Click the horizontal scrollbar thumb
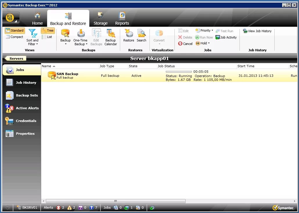This screenshot has height=213, width=299. [116, 201]
